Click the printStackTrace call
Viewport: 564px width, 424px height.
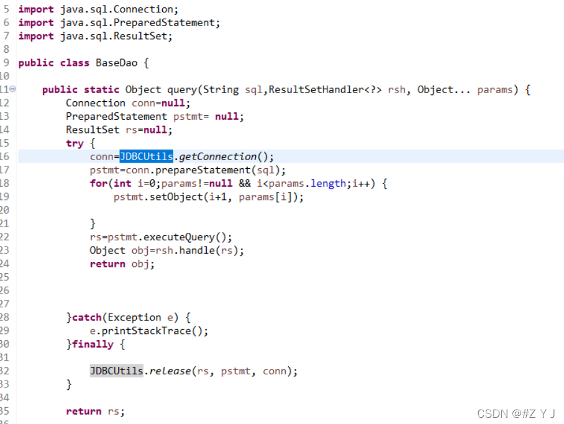[x=146, y=330]
